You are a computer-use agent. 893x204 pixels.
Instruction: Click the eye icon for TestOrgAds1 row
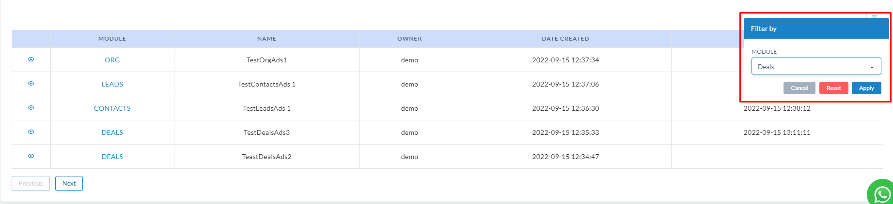[x=31, y=59]
